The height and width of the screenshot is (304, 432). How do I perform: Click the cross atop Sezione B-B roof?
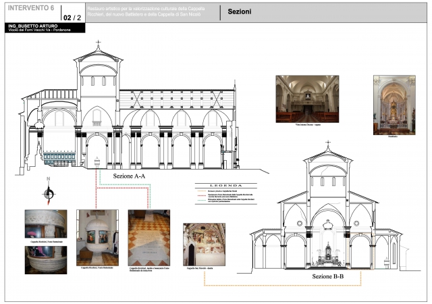point(327,146)
